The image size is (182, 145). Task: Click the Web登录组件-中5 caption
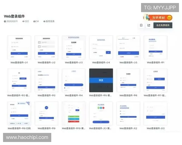pos(100,95)
